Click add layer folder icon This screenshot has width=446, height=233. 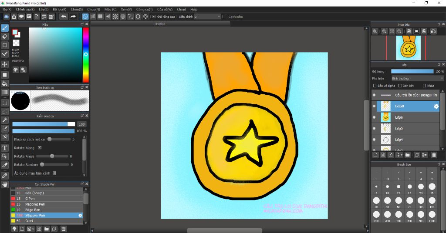click(x=408, y=155)
